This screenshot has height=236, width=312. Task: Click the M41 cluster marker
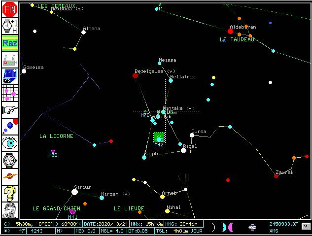tap(72, 211)
